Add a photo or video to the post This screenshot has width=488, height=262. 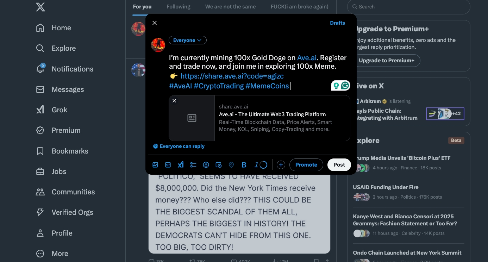[155, 165]
